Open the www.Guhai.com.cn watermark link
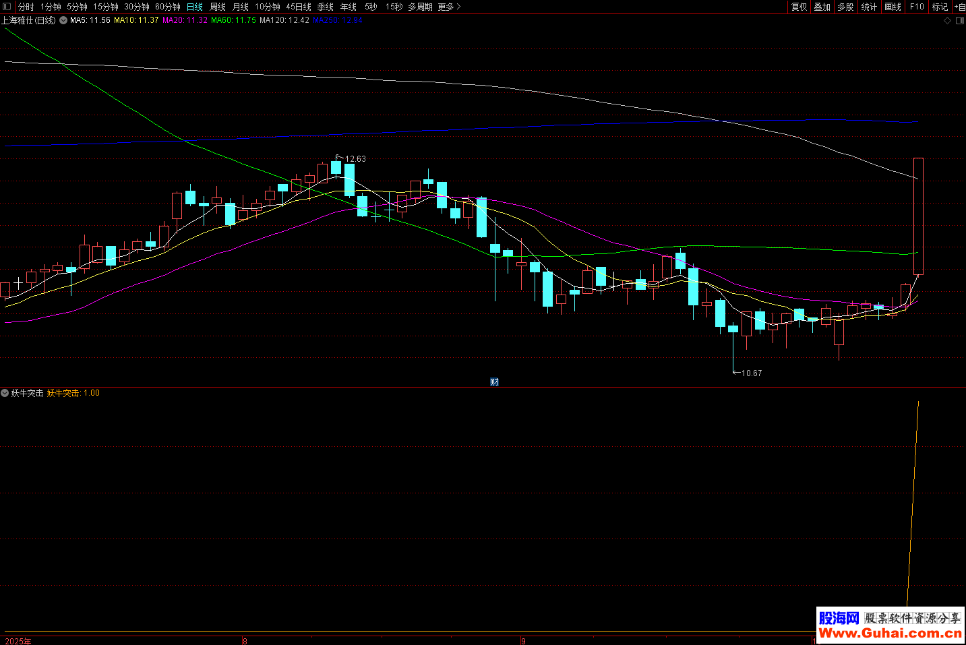Viewport: 966px width, 645px height. pos(890,633)
